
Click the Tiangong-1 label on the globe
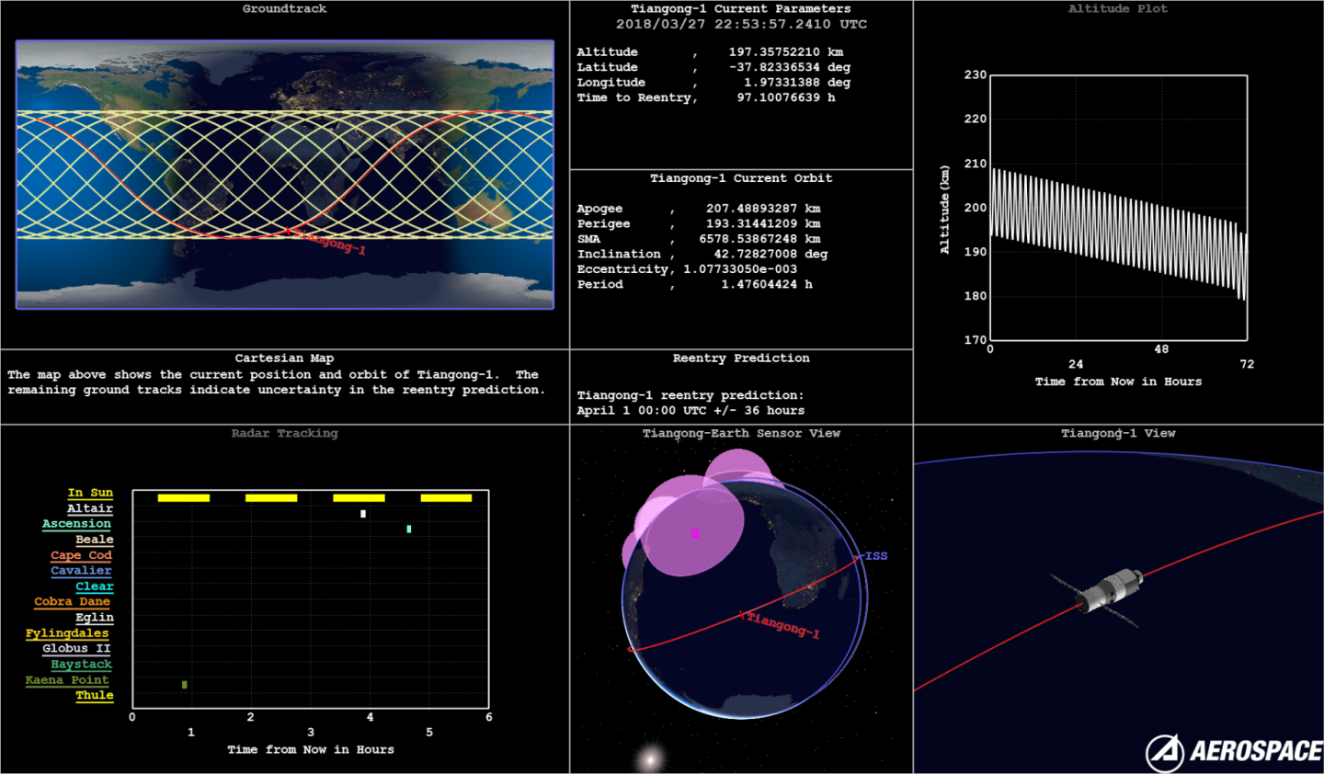pos(782,625)
